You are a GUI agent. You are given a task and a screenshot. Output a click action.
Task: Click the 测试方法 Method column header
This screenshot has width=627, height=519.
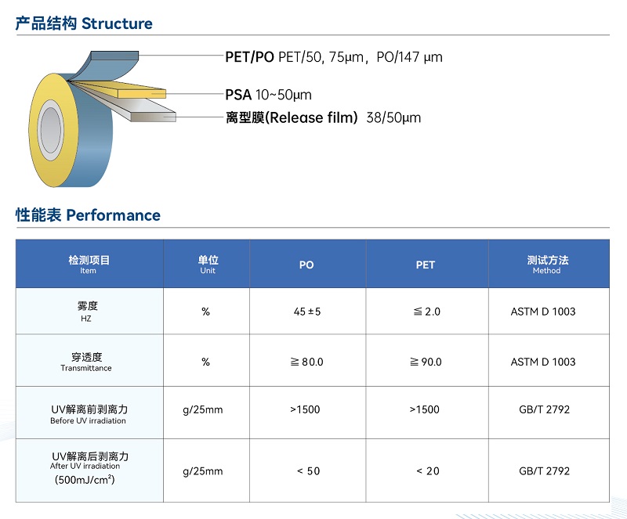coord(547,264)
